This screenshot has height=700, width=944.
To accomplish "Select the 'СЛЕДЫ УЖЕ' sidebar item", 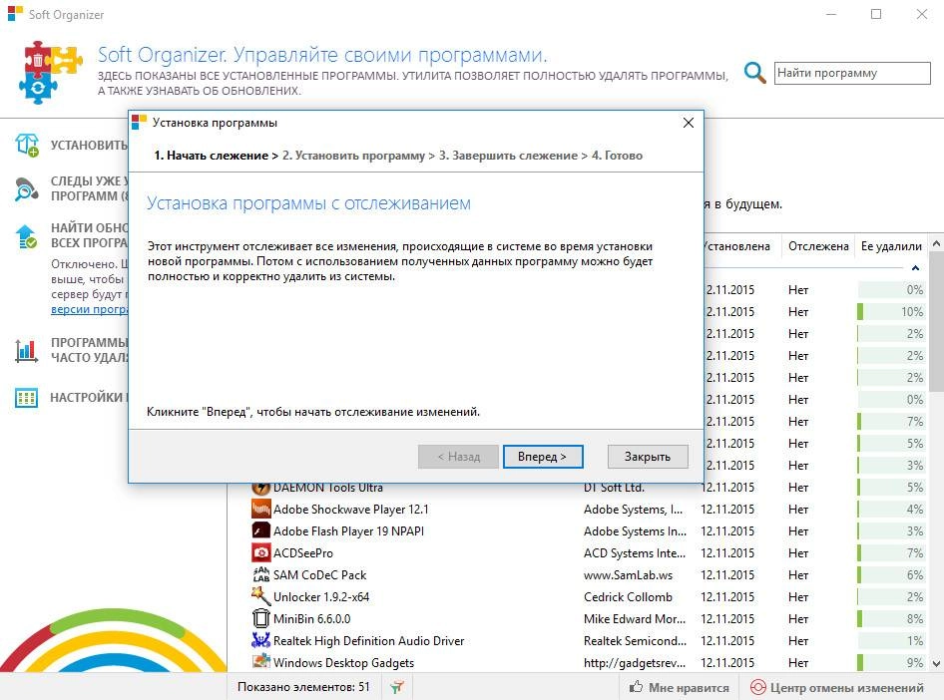I will point(89,188).
